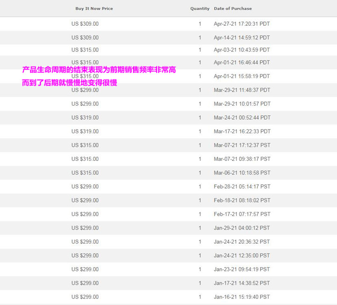The image size is (337, 305).
Task: Select the date Jan-24-21 20:36:32 PST
Action: point(242,242)
